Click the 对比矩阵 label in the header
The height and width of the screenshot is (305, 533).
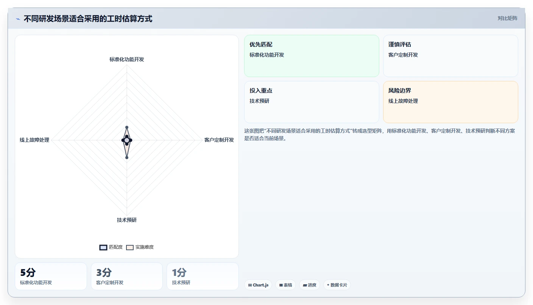[507, 18]
